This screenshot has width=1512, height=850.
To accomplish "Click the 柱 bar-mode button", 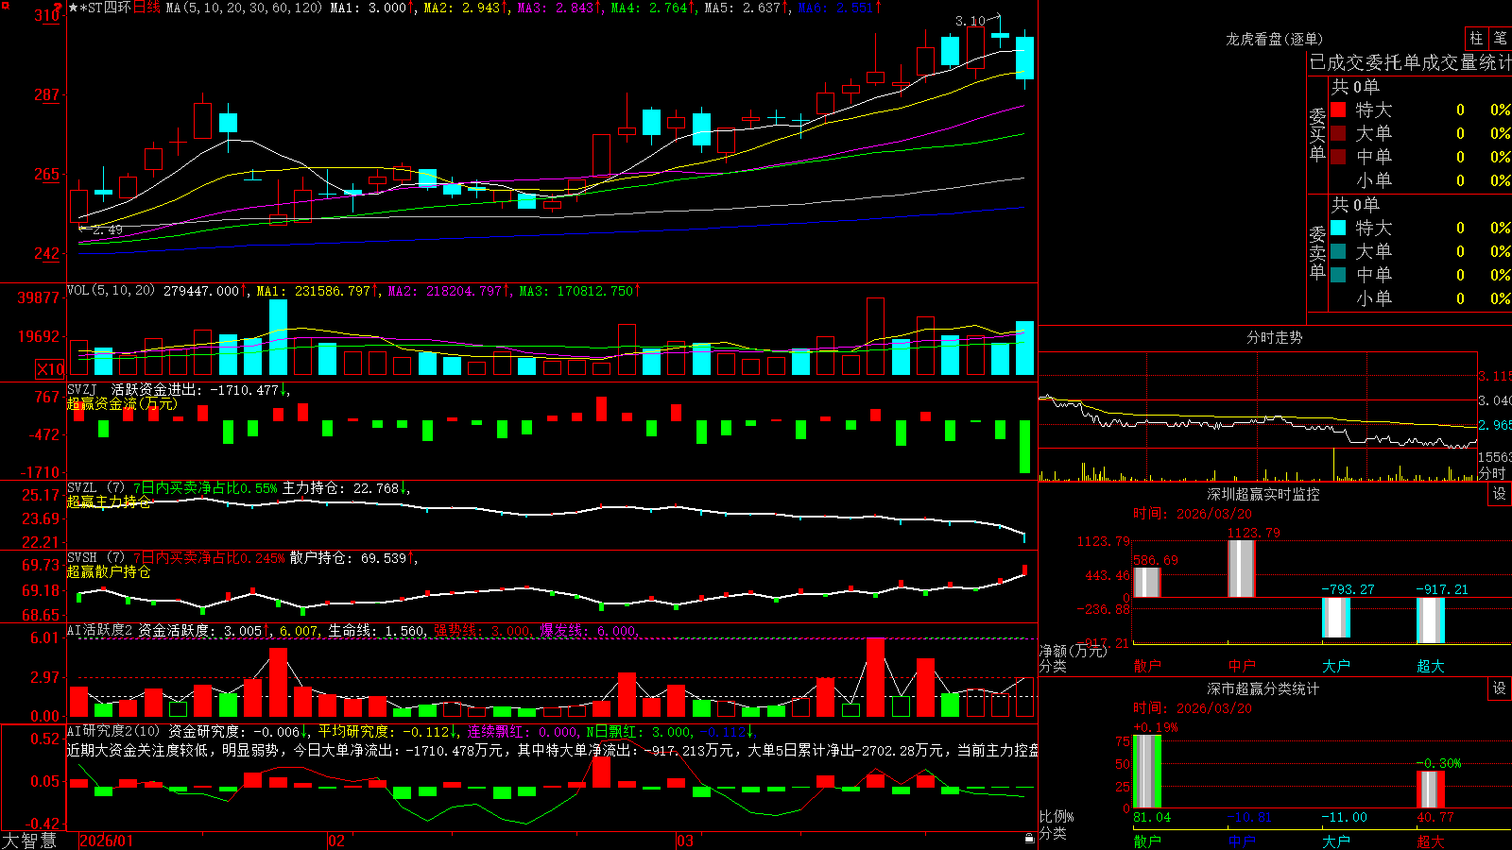I will point(1476,38).
